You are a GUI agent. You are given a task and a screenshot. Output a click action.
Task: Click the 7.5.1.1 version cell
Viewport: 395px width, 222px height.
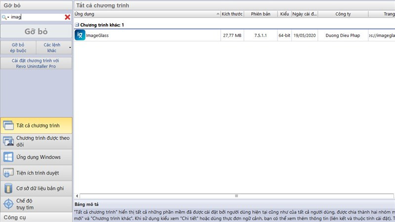tap(261, 36)
